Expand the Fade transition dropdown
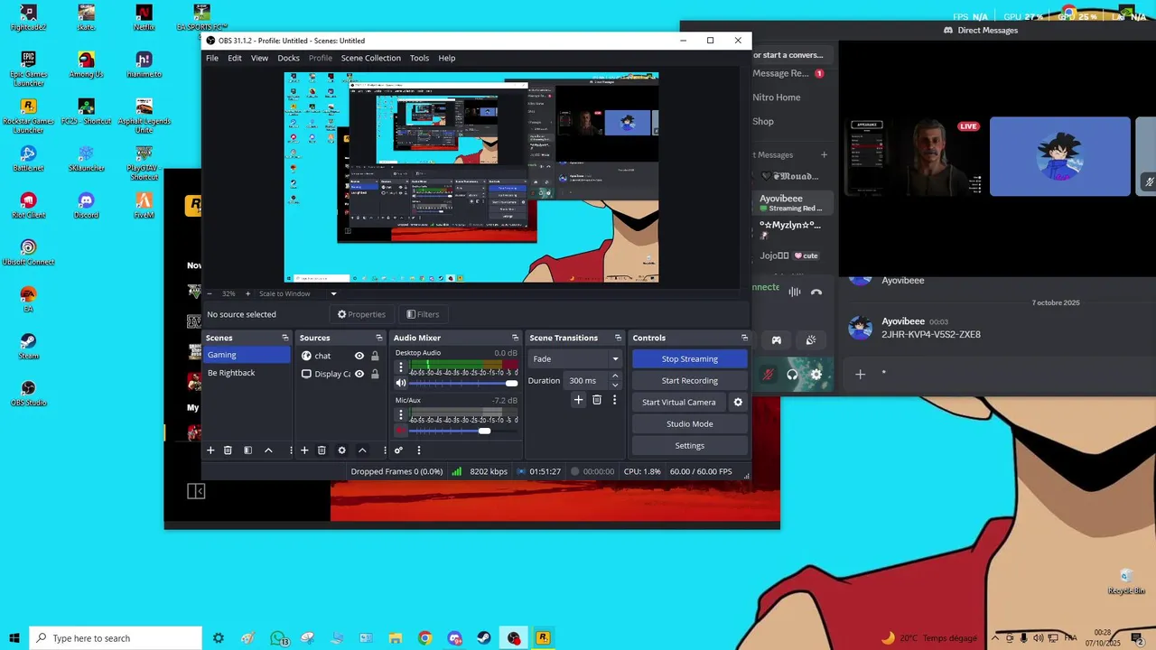The height and width of the screenshot is (650, 1156). [x=615, y=359]
